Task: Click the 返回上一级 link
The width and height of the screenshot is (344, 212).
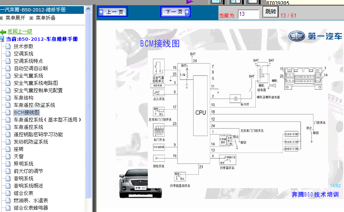Action: coord(20,31)
